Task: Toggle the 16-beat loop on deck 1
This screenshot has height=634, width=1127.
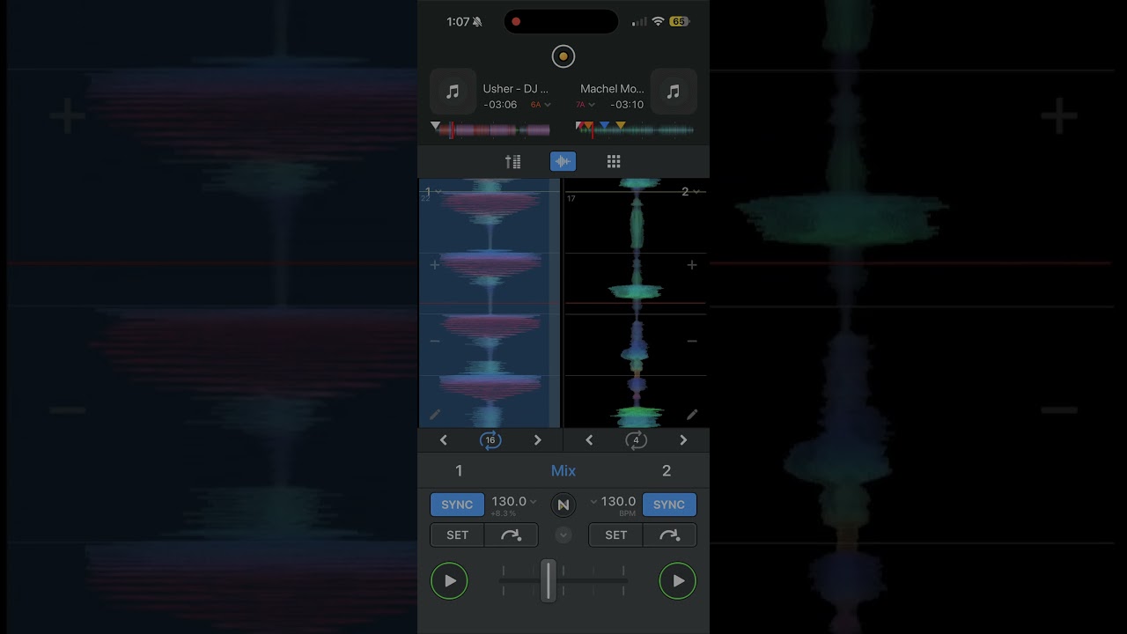Action: click(x=490, y=440)
